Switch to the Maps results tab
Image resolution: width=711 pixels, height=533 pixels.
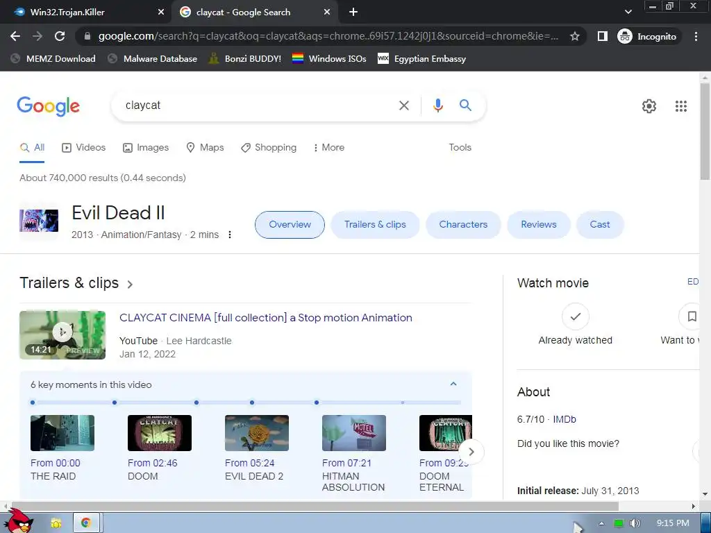[x=205, y=148]
